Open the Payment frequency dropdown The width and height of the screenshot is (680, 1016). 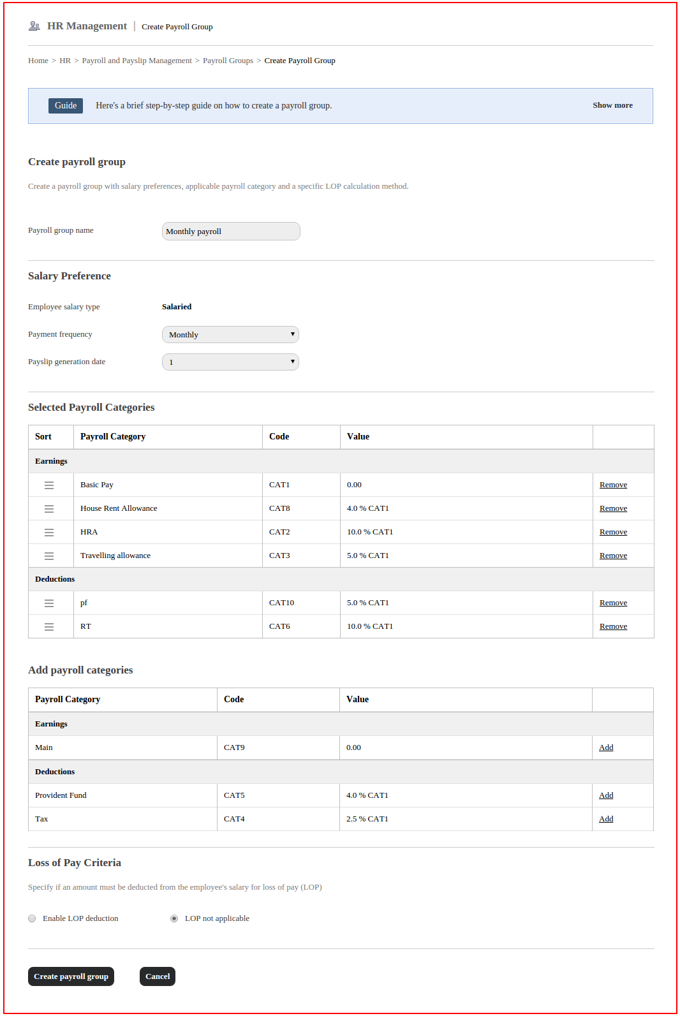point(230,334)
